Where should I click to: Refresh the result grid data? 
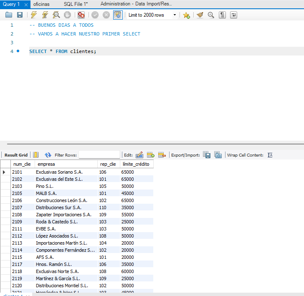pyautogui.click(x=48, y=155)
